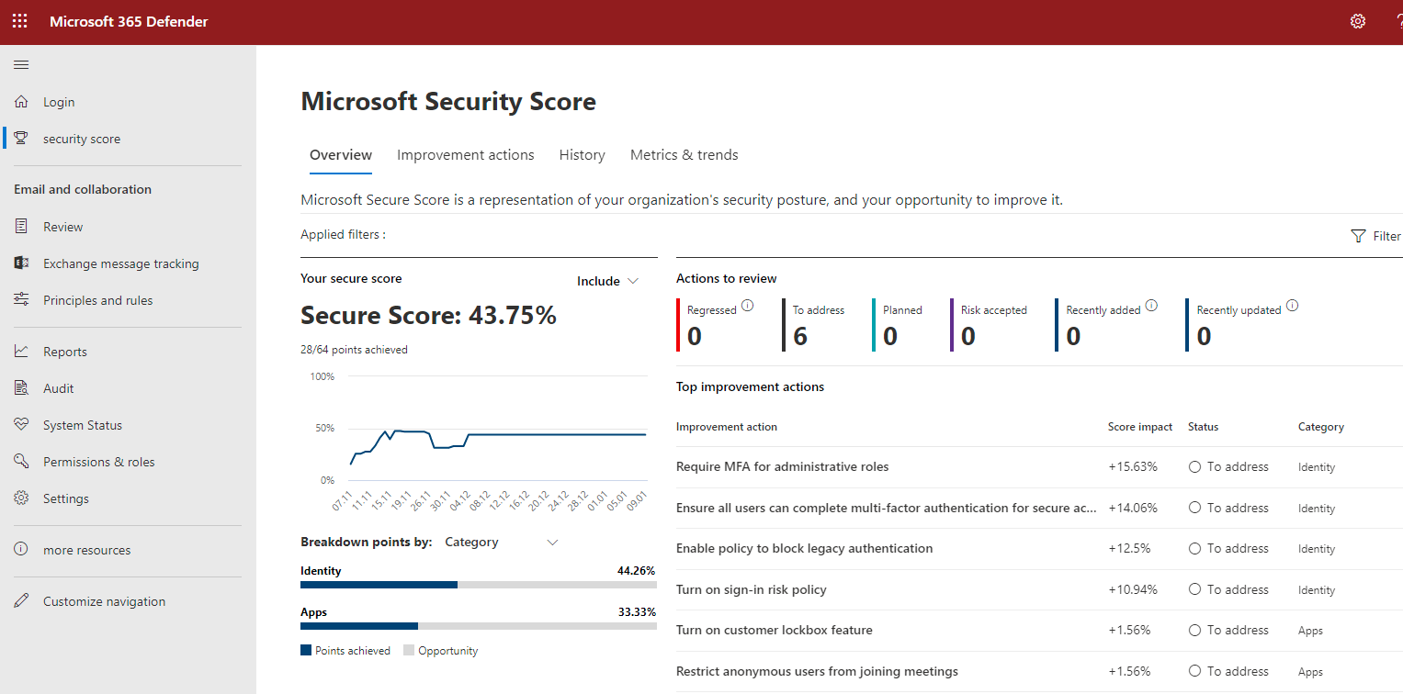Open Permissions & roles page

click(99, 462)
